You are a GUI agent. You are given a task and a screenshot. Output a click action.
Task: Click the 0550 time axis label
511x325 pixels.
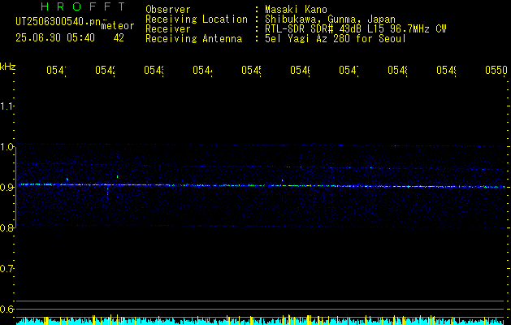pos(496,70)
